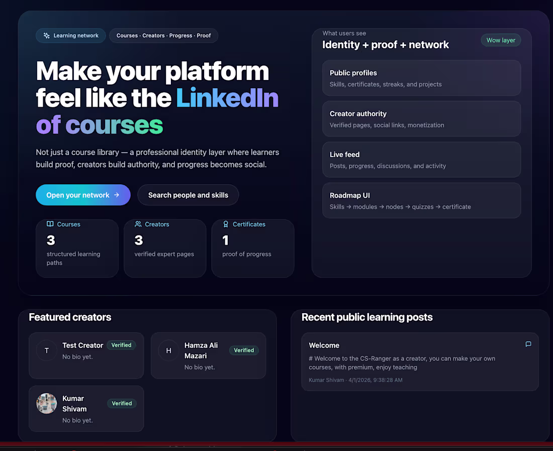Click the Verified badge on Test Creator
The width and height of the screenshot is (553, 451).
point(121,345)
